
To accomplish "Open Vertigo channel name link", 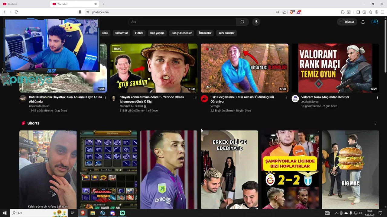I will pos(215,106).
